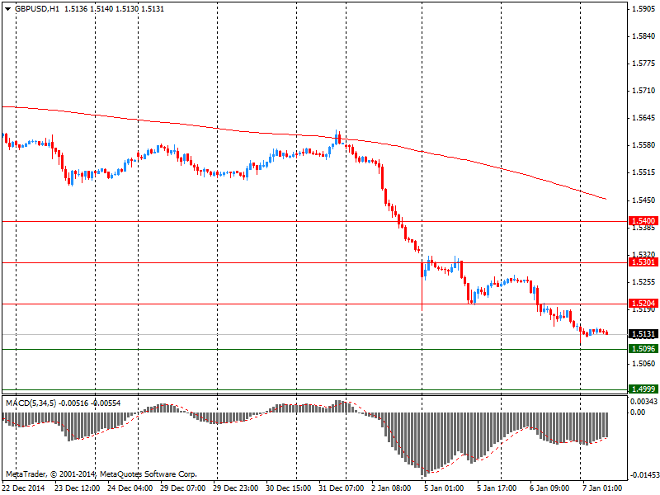The width and height of the screenshot is (660, 495).
Task: Click the 1.5515 price scale value
Action: tap(644, 172)
